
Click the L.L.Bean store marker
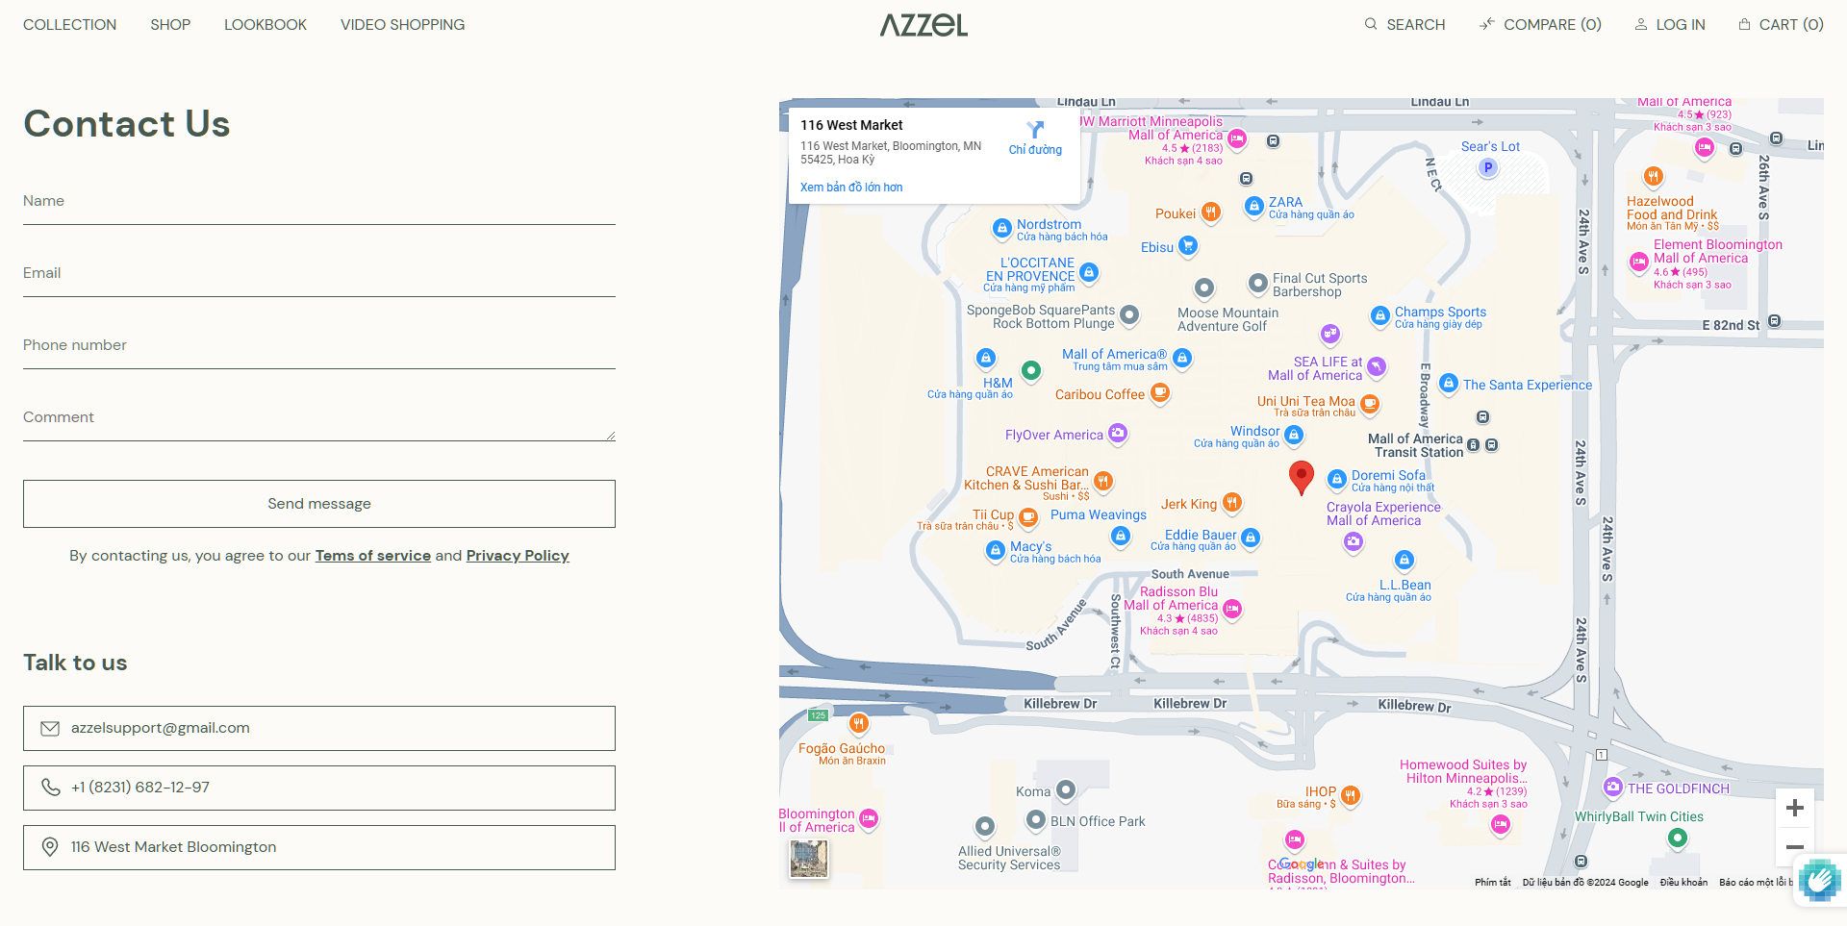coord(1404,560)
